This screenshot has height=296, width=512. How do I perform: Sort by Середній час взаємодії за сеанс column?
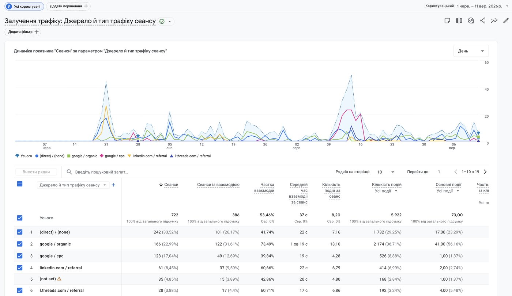coord(298,193)
